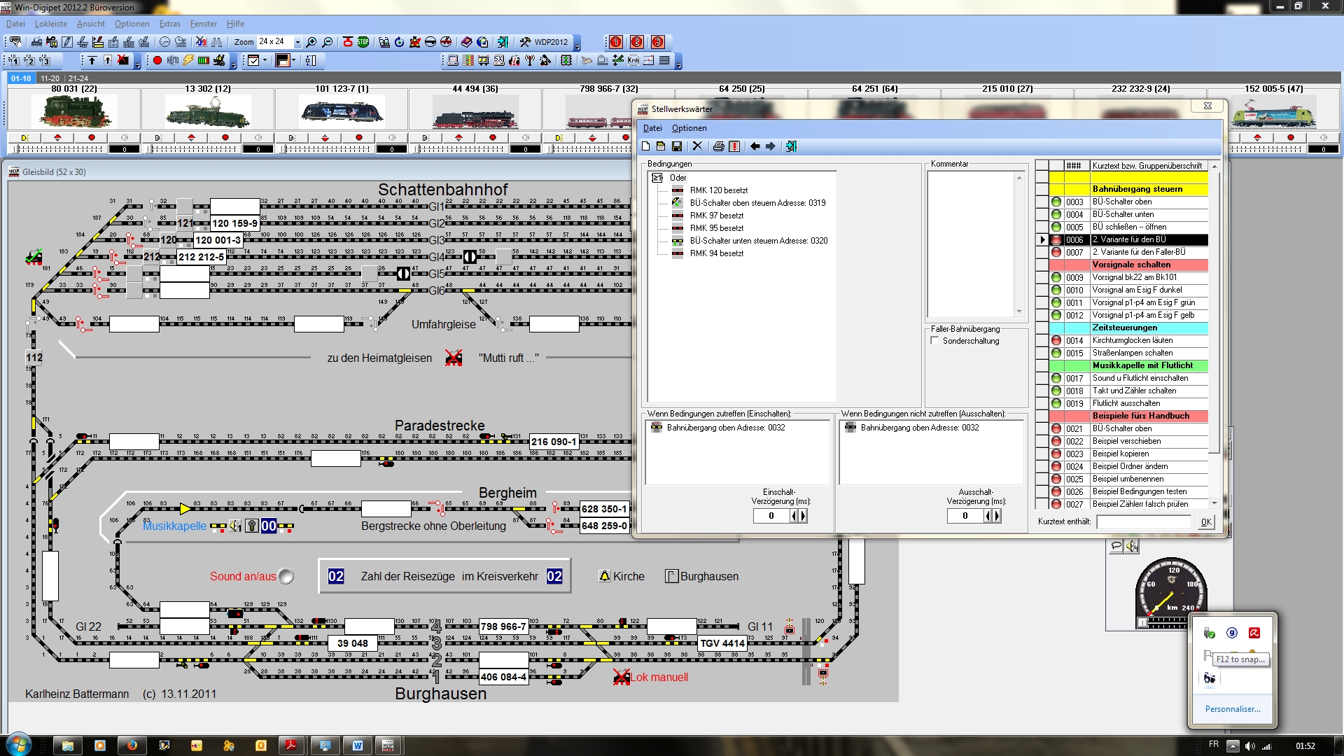The width and height of the screenshot is (1344, 756).
Task: Toggle status light of entry 0017
Action: pos(1056,378)
